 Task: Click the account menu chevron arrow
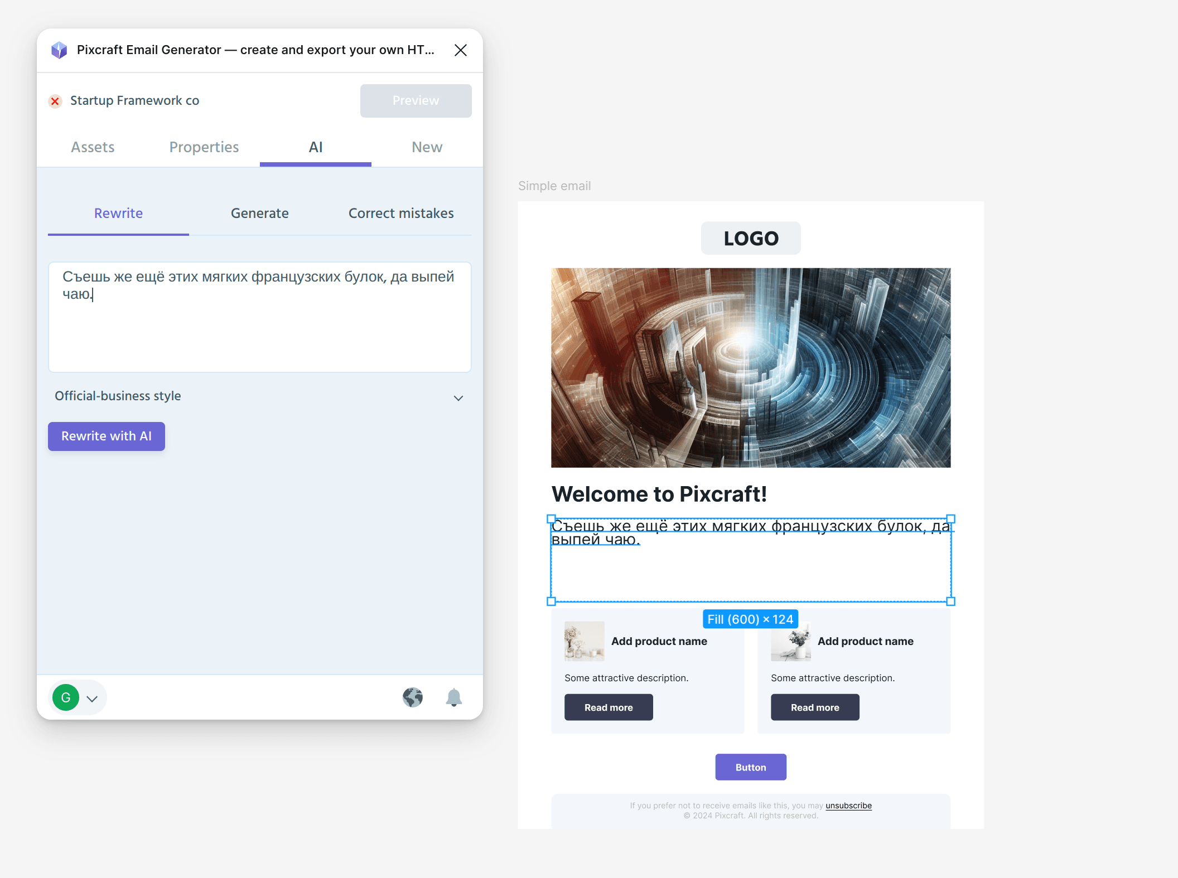[92, 698]
